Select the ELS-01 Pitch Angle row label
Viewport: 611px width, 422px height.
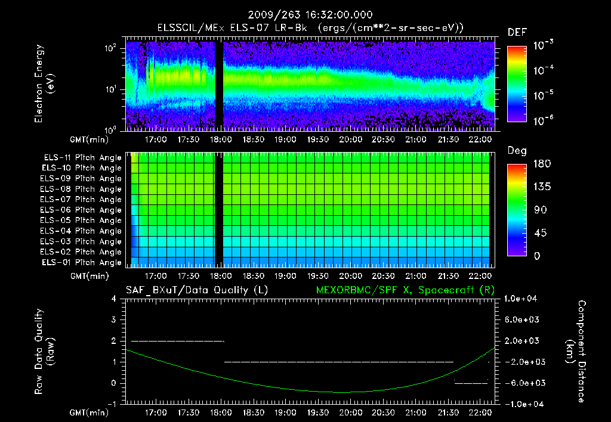tap(82, 262)
